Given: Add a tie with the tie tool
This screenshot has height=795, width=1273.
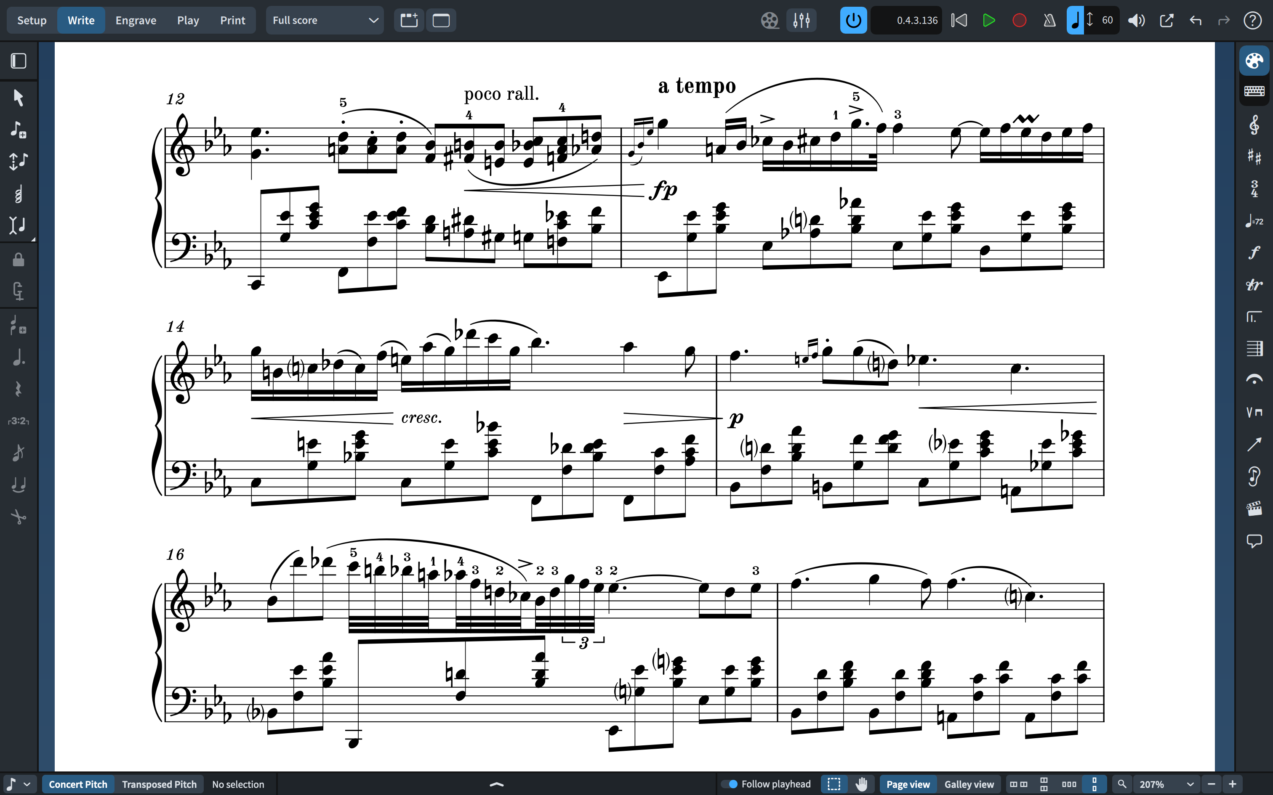Looking at the screenshot, I should point(19,485).
